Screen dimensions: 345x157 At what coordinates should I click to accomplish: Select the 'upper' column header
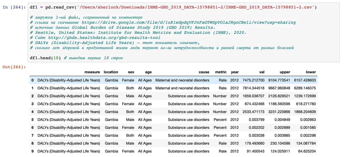pos(285,72)
